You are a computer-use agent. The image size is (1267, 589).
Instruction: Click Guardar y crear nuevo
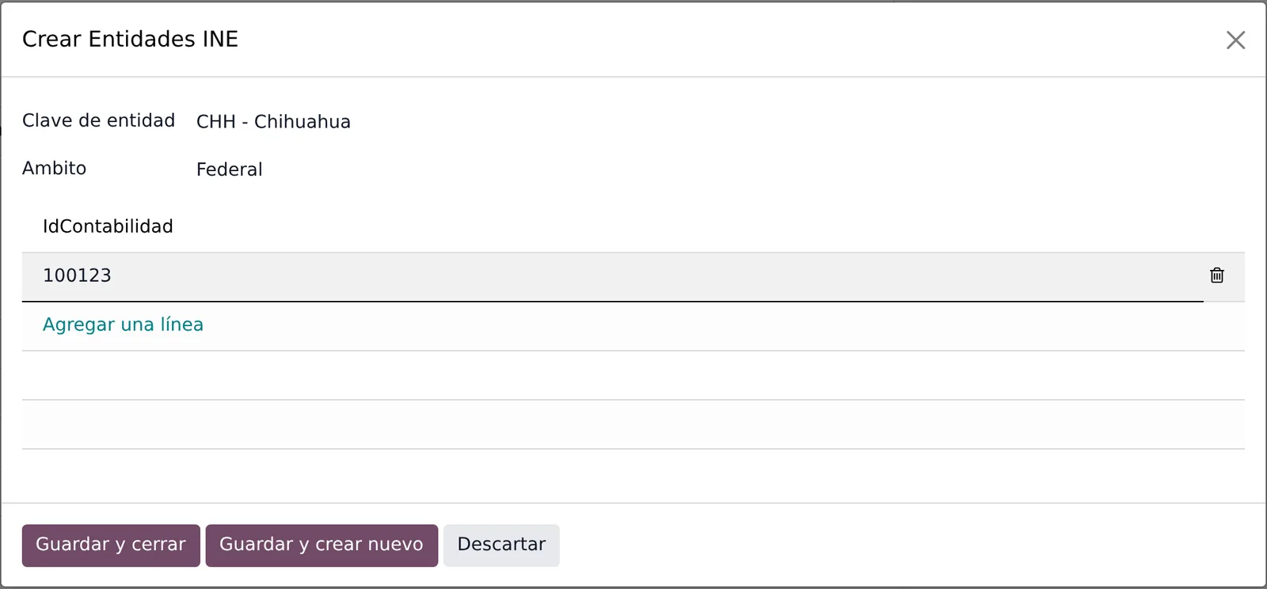click(x=322, y=545)
